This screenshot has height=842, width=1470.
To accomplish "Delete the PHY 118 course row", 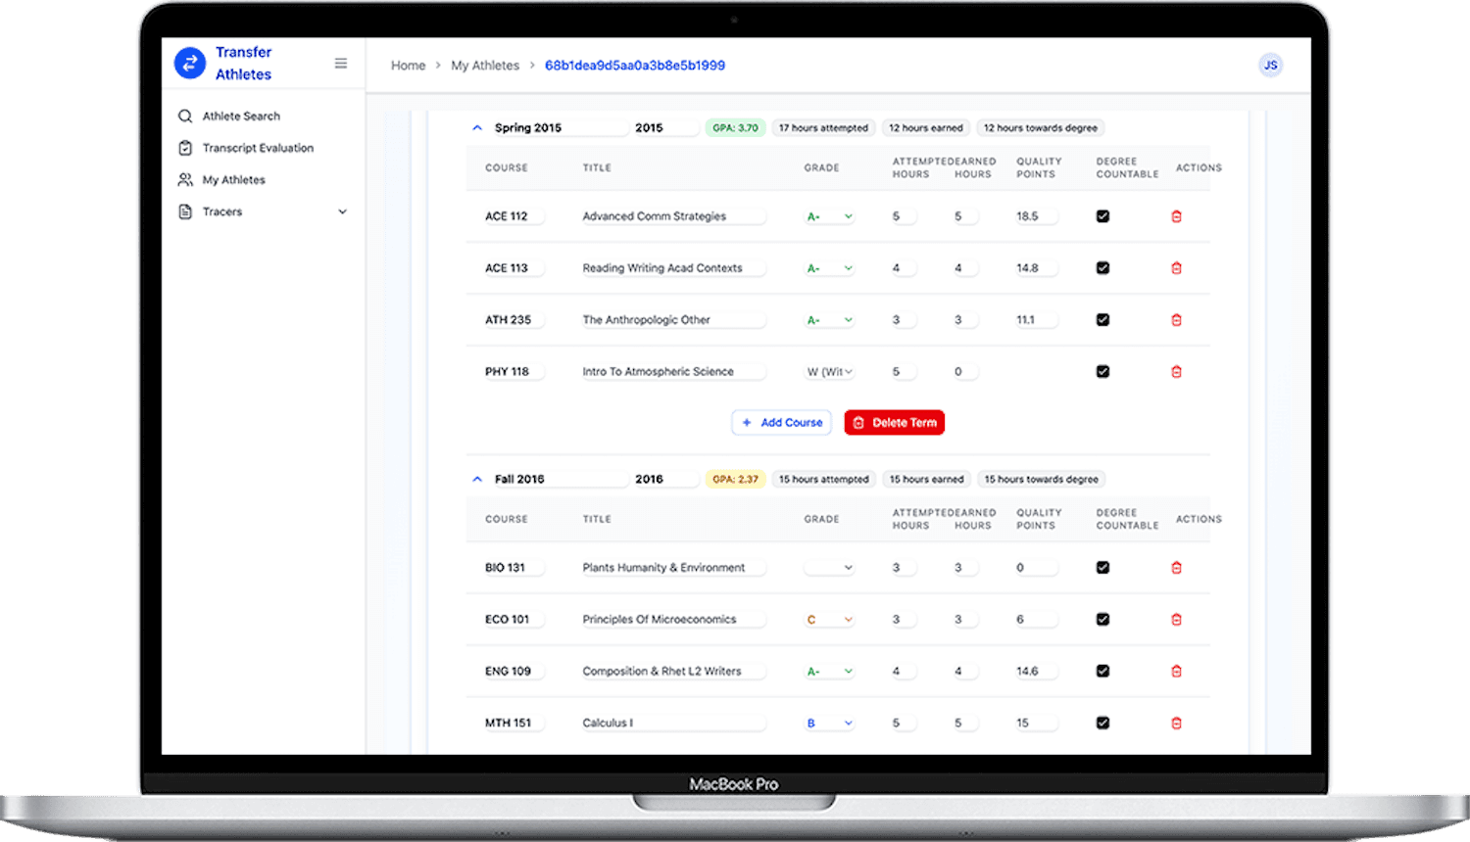I will (1176, 372).
